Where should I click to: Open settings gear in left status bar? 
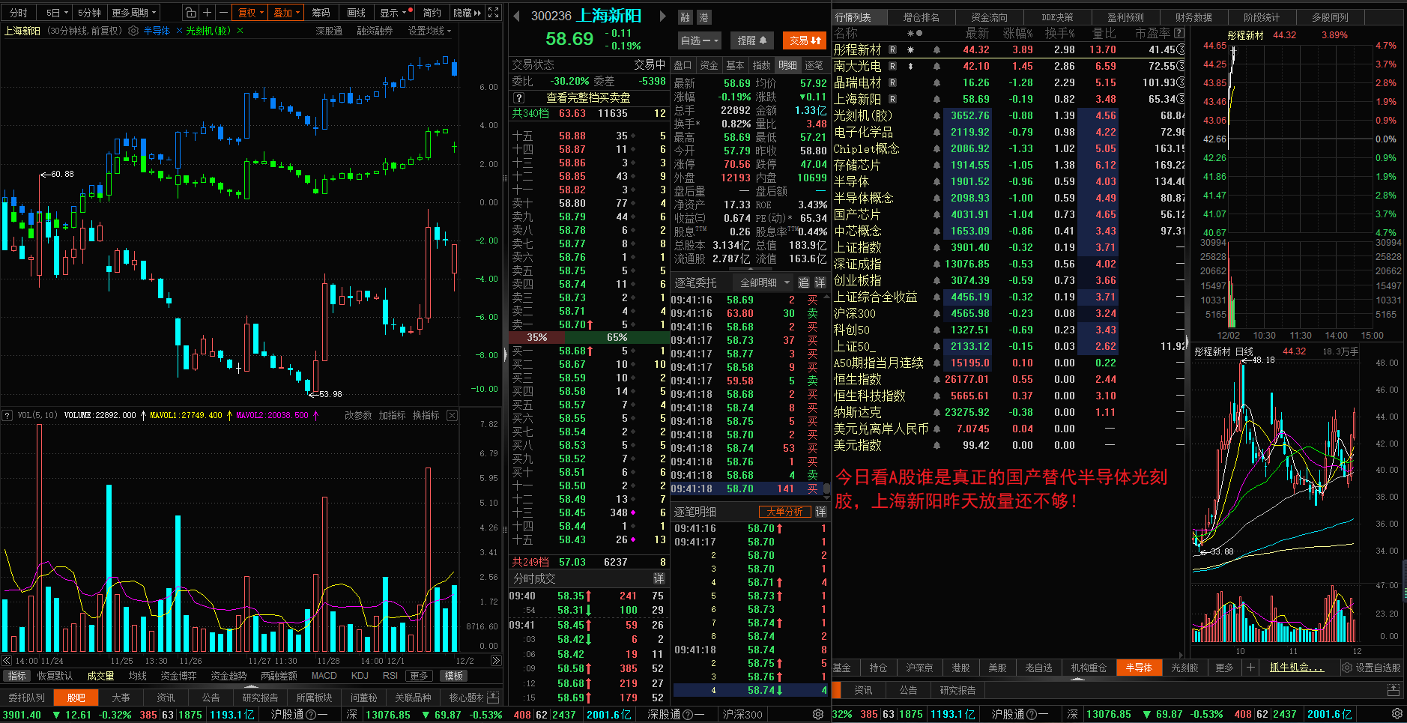tap(818, 714)
